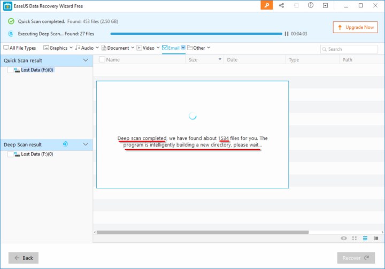Viewport: 385px width, 269px height.
Task: Collapse the Quick Scan result section
Action: 86,60
